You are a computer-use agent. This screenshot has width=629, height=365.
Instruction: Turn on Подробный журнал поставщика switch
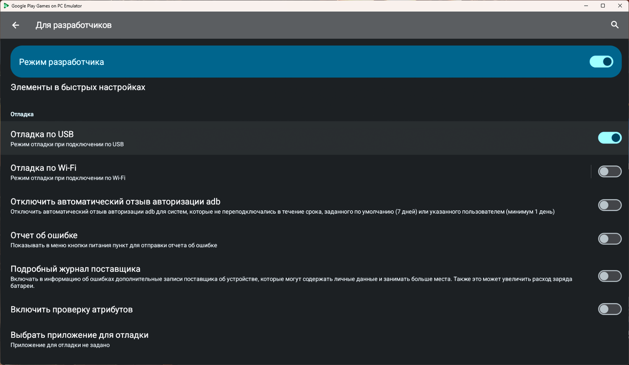[x=610, y=276]
